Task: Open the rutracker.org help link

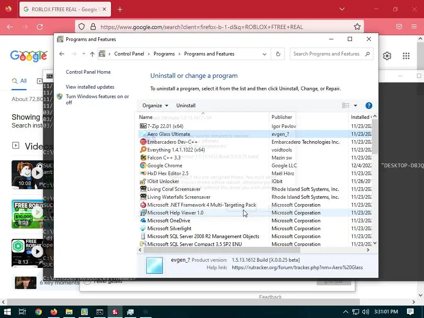Action: coord(297,267)
